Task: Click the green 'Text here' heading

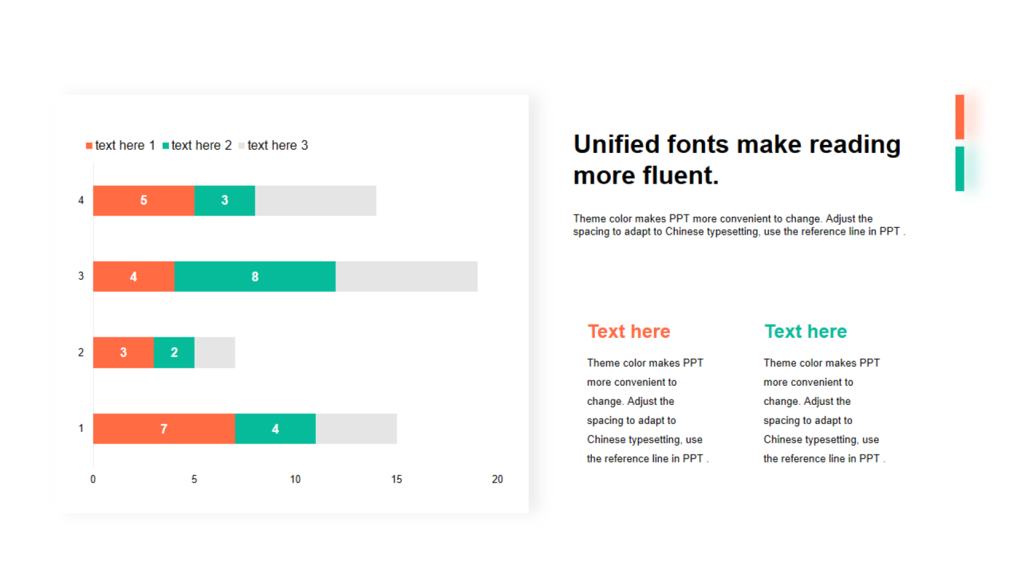Action: [x=805, y=332]
